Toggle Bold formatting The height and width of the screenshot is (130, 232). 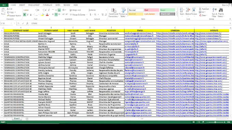[x=25, y=15]
